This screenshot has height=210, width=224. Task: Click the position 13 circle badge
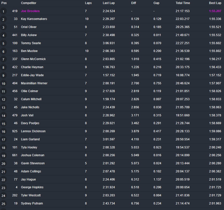[4, 108]
